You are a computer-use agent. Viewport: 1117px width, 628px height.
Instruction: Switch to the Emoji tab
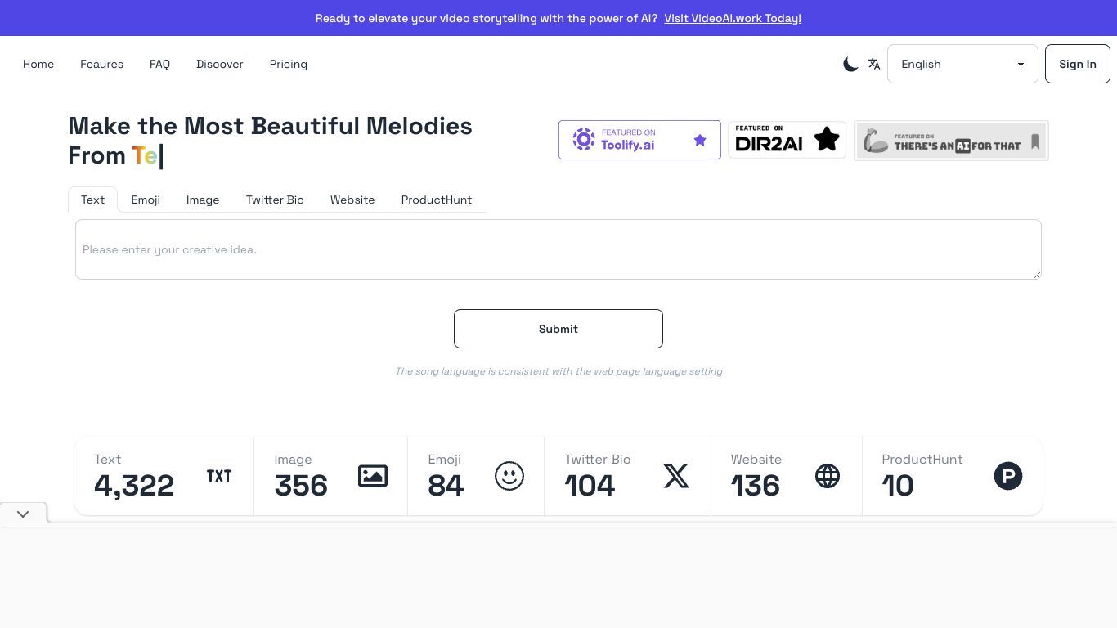(146, 200)
